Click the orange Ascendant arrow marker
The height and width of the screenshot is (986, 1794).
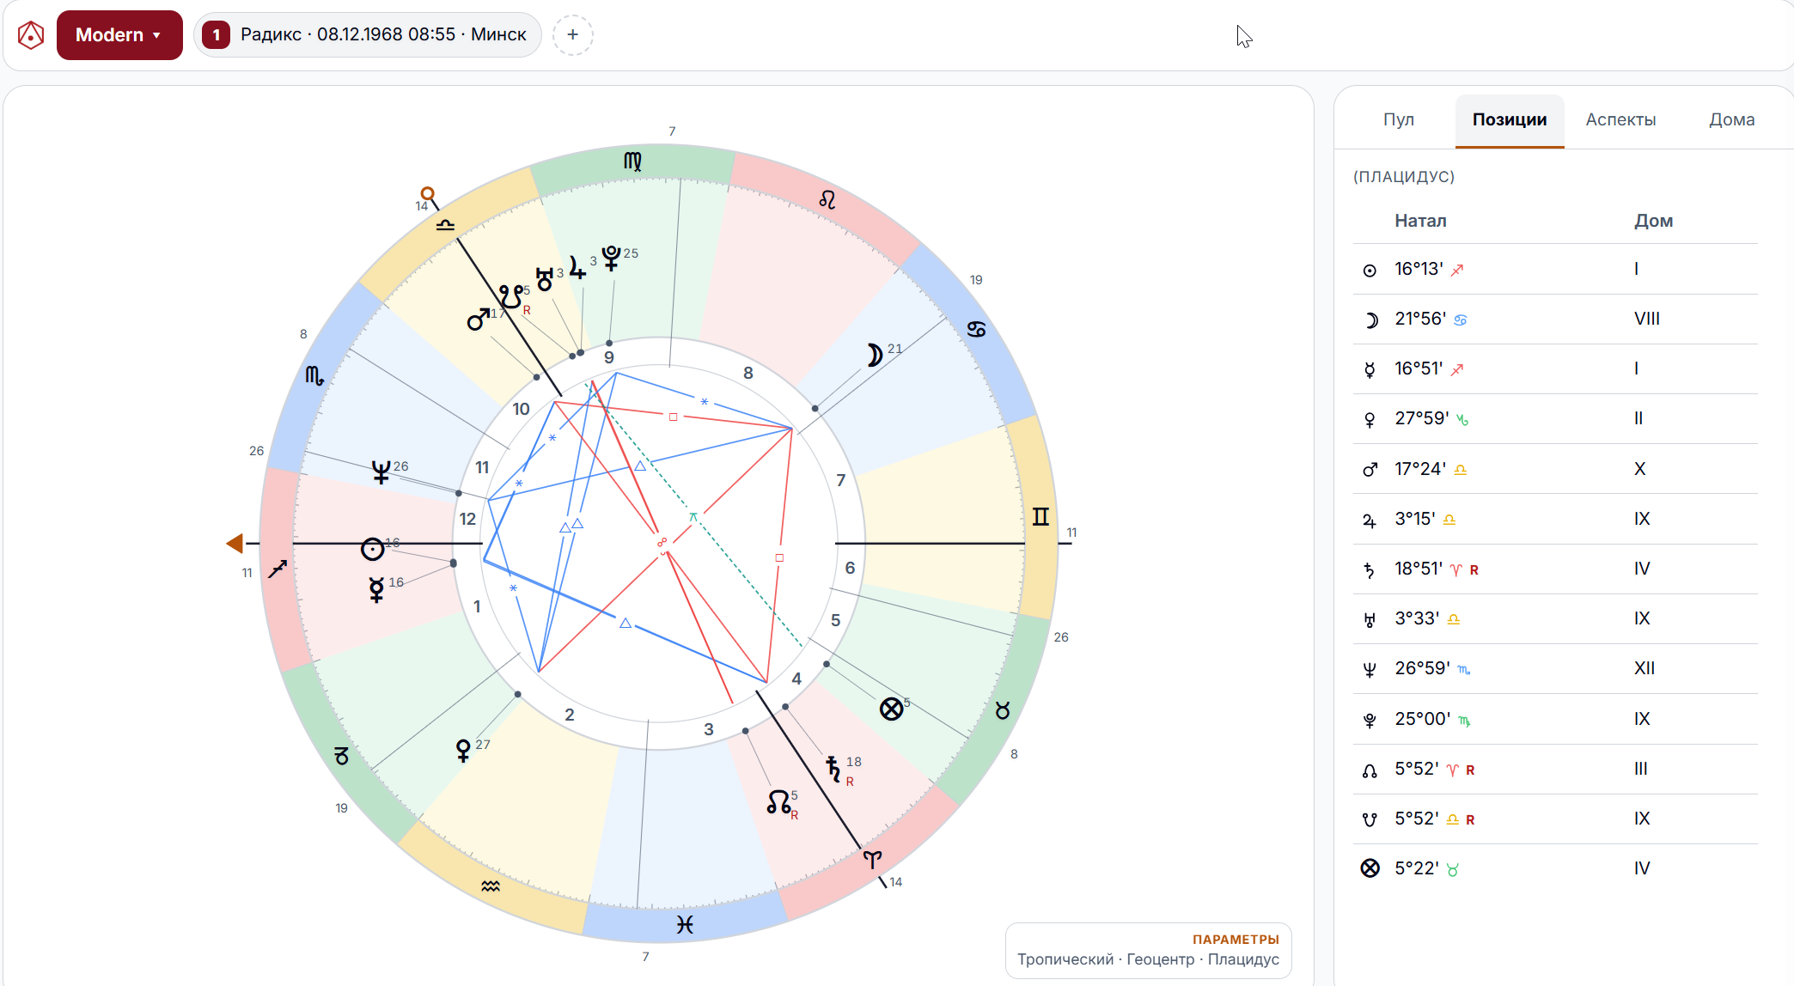pyautogui.click(x=235, y=543)
